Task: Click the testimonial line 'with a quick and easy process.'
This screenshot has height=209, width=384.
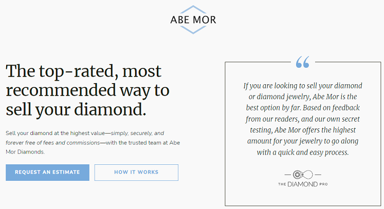Action: 303,153
